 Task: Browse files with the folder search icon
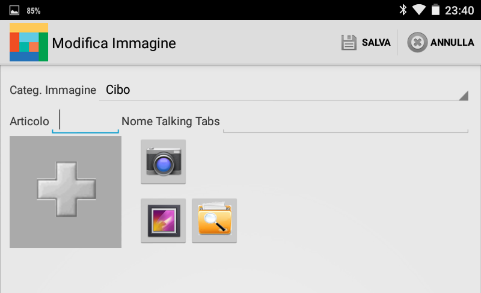pos(214,221)
